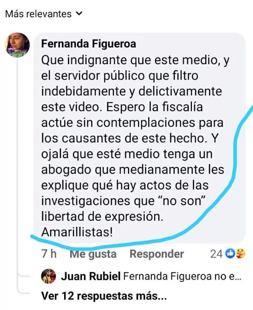Viewport: 253px width, 310px height.
Task: Go to Juan Rubiel's profile name
Action: click(x=91, y=276)
